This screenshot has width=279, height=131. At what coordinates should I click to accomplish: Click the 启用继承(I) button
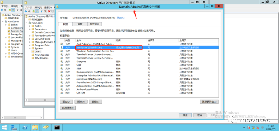click(x=68, y=108)
